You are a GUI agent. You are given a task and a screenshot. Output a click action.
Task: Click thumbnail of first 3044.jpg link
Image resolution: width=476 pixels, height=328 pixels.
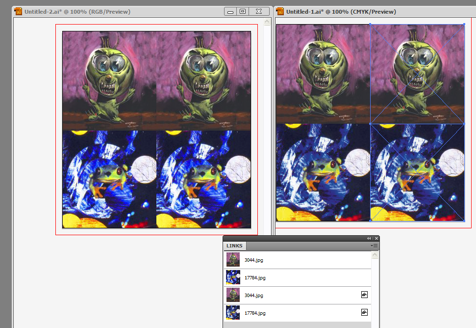(x=233, y=260)
